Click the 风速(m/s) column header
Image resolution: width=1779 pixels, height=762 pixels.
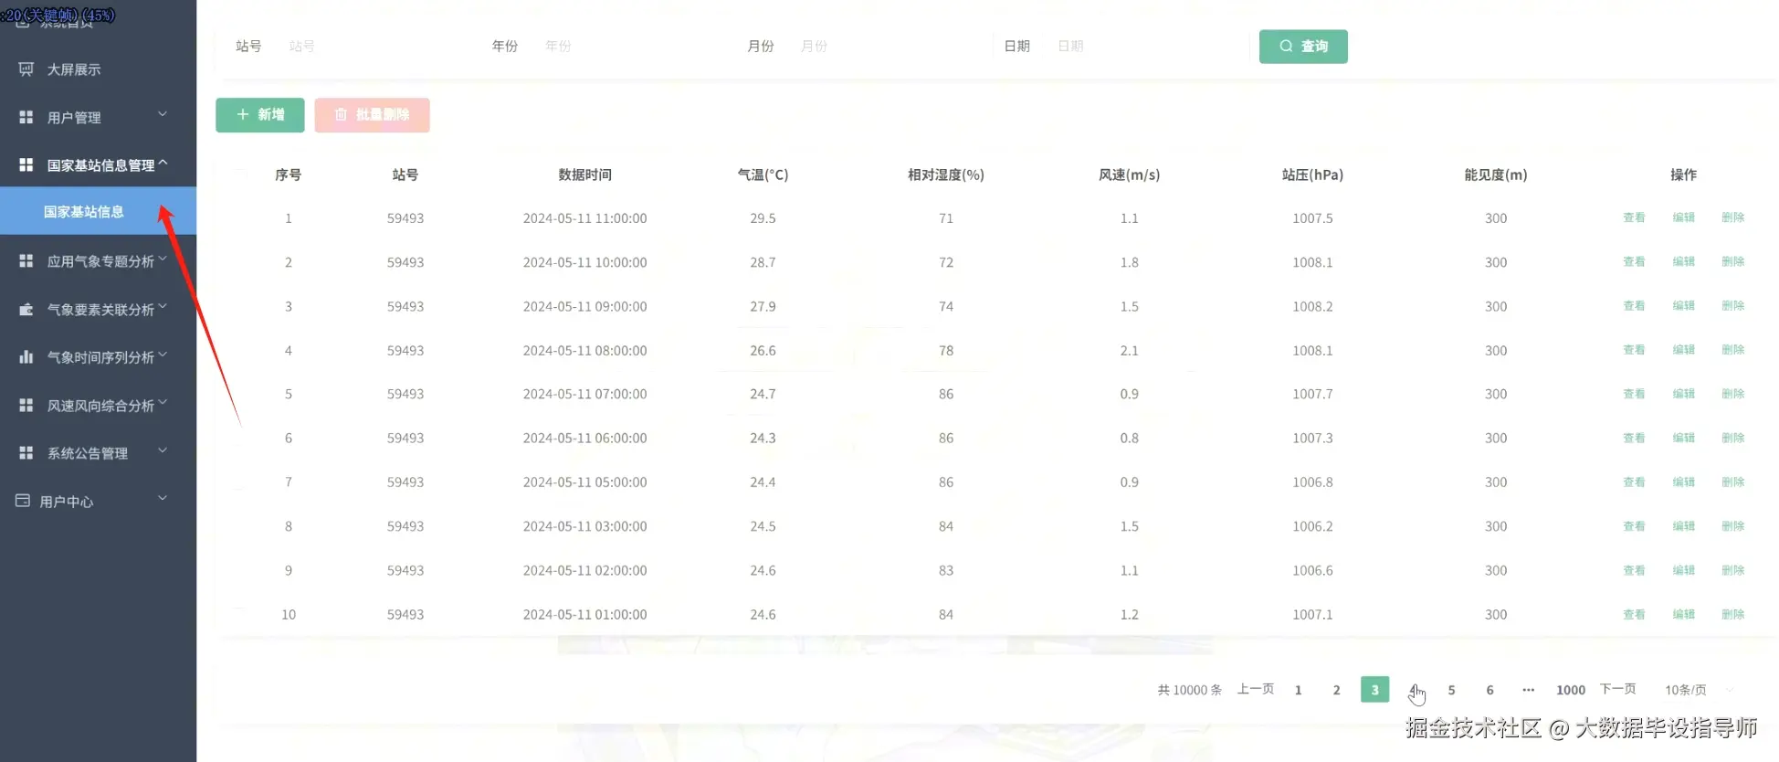[x=1130, y=175]
